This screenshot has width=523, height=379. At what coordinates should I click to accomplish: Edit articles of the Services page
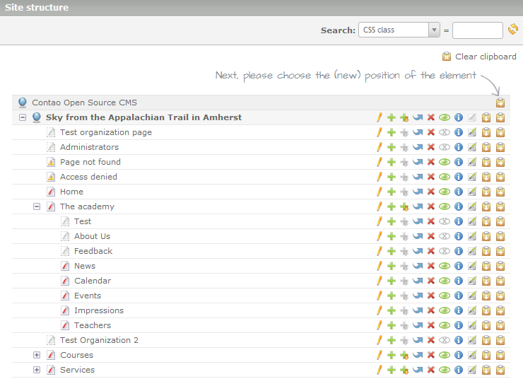[472, 370]
